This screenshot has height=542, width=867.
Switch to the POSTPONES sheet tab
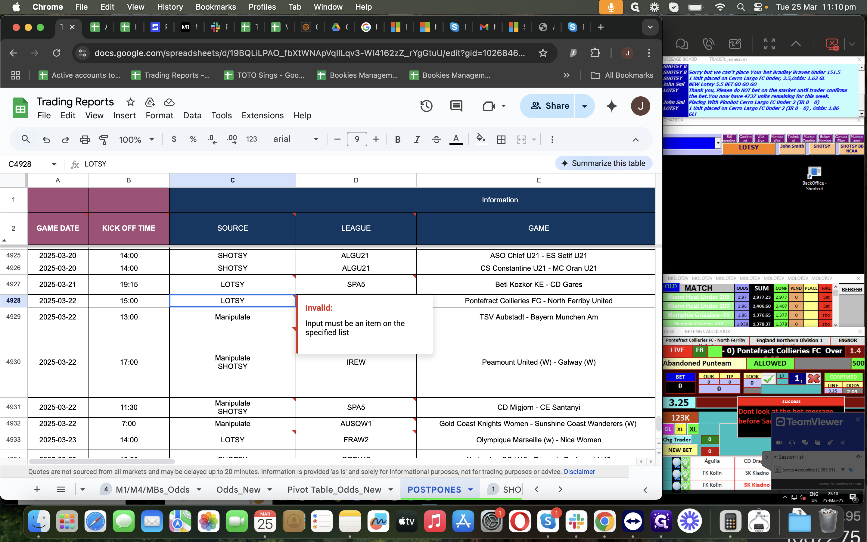point(434,489)
